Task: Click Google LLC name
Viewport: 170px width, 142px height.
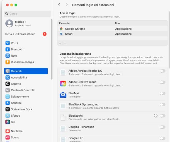Action: coord(76,138)
